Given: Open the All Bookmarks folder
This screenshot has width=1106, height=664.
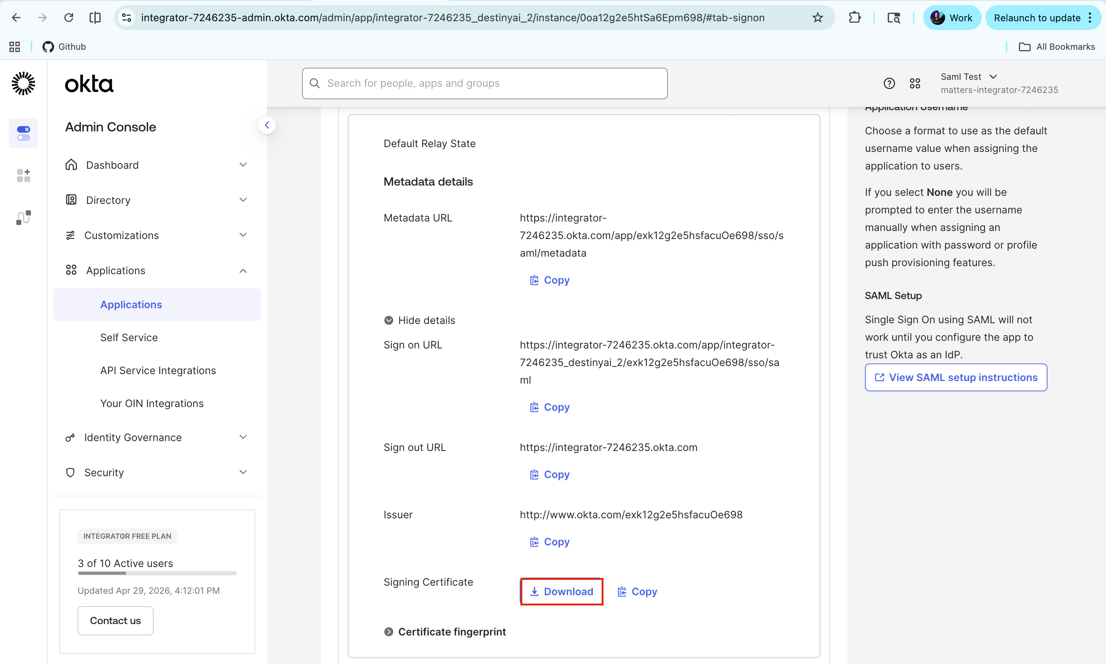Looking at the screenshot, I should [x=1057, y=46].
